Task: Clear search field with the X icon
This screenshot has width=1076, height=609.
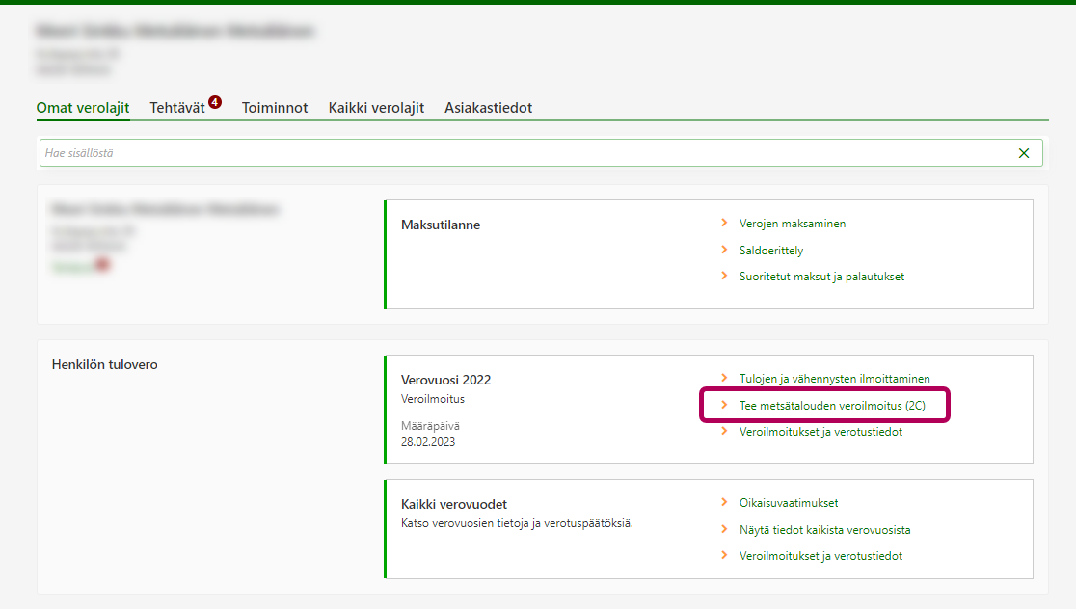Action: [x=1023, y=153]
